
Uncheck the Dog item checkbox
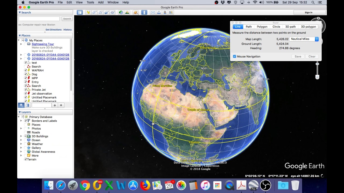(26, 74)
